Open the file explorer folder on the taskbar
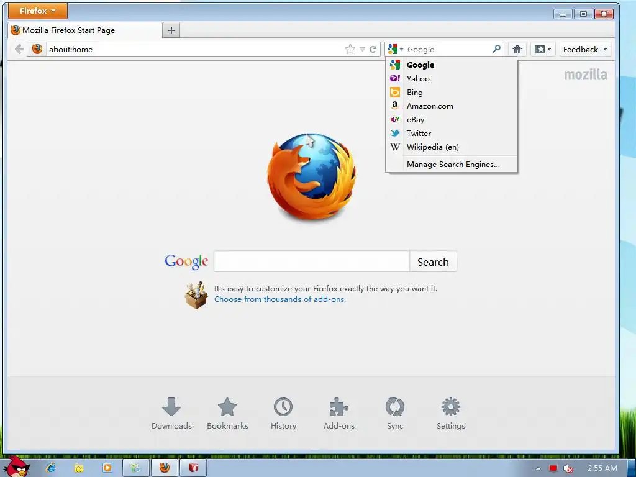 tap(79, 468)
